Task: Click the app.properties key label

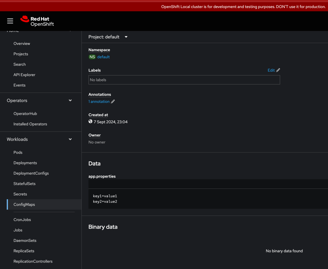Action: click(x=102, y=176)
